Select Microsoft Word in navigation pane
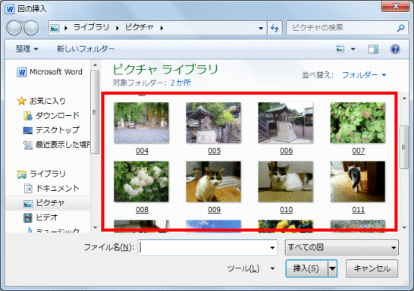The height and width of the screenshot is (291, 414). (49, 72)
